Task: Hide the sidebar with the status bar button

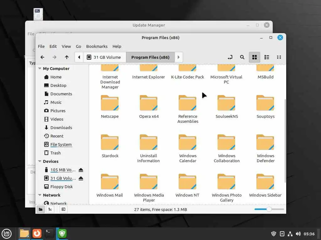Action: [63, 209]
